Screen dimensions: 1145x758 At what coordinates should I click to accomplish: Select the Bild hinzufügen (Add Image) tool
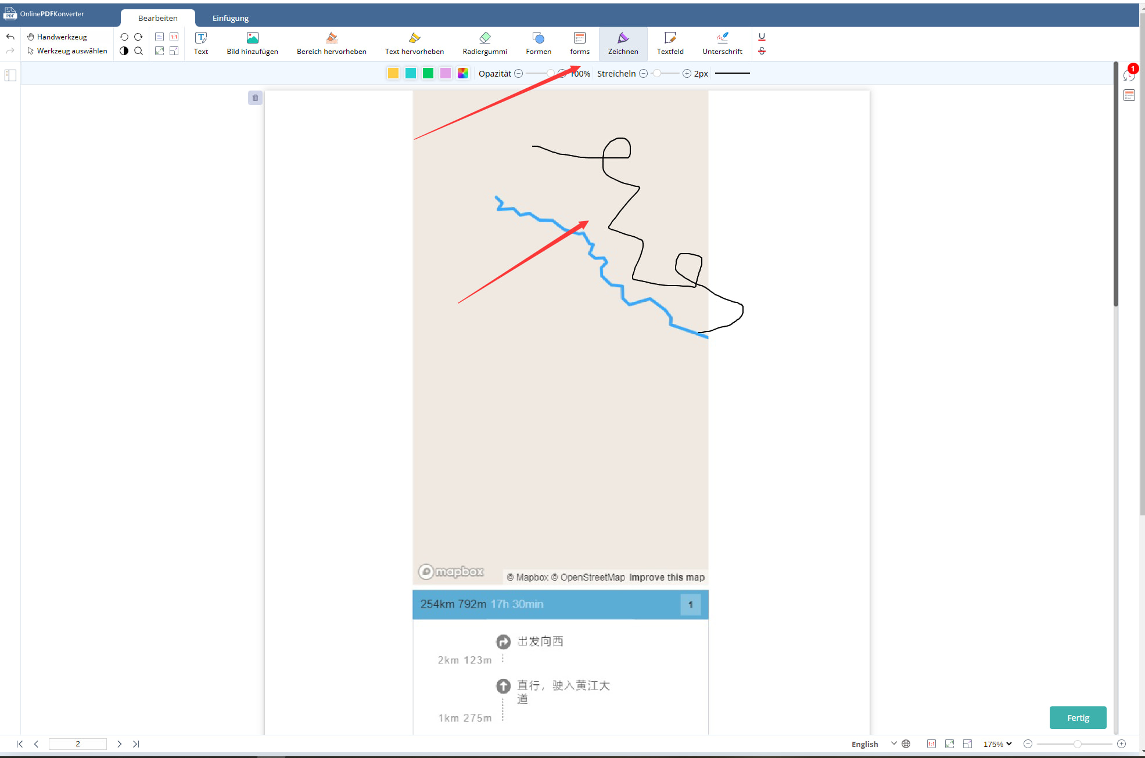252,43
